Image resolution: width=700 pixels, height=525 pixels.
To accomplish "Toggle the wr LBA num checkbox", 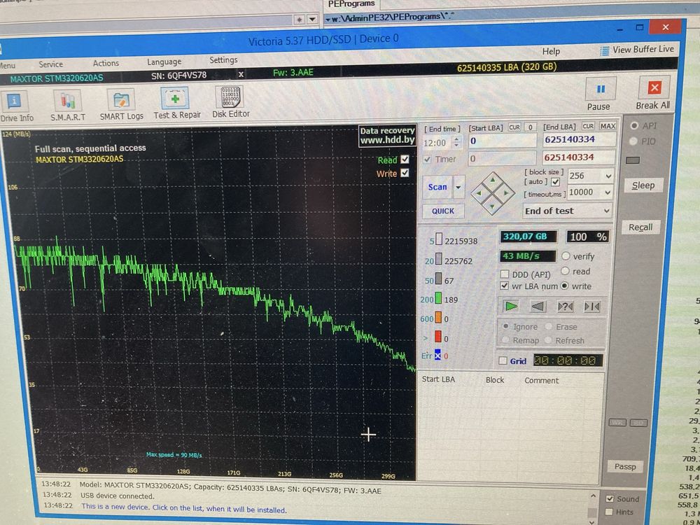I will (x=505, y=286).
